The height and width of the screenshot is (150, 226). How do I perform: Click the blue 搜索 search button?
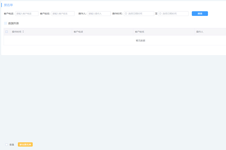(200, 13)
